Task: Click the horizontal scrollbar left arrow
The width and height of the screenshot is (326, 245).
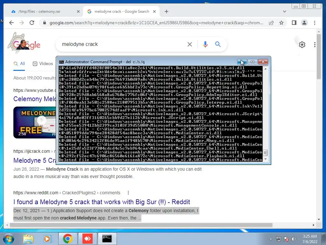Action: 7,225
